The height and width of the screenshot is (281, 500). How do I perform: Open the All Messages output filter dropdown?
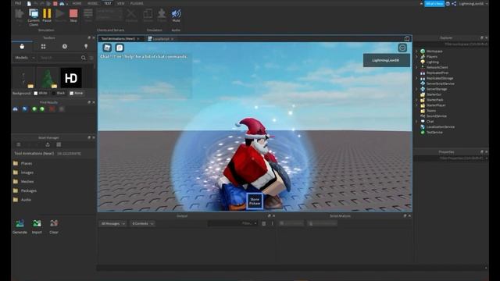click(x=112, y=224)
